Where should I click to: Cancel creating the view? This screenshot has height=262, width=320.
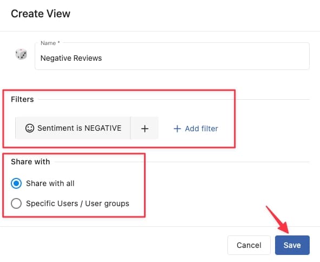249,245
